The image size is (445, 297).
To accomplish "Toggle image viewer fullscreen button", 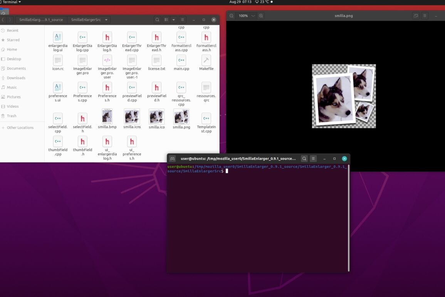I will coord(415,16).
